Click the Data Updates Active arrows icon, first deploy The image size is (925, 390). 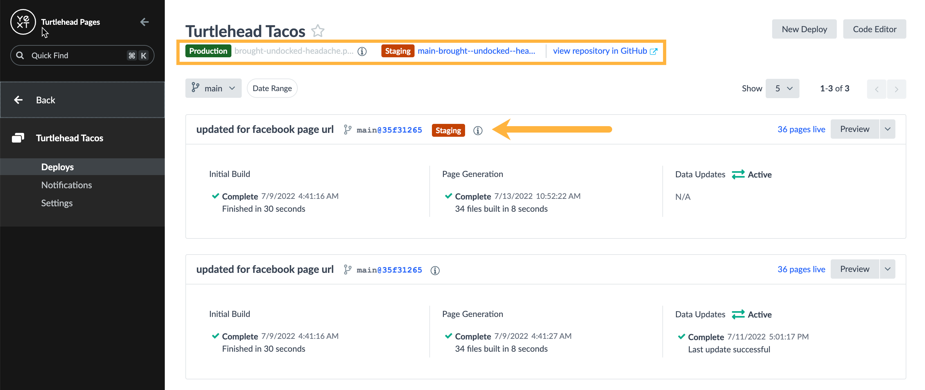(738, 174)
